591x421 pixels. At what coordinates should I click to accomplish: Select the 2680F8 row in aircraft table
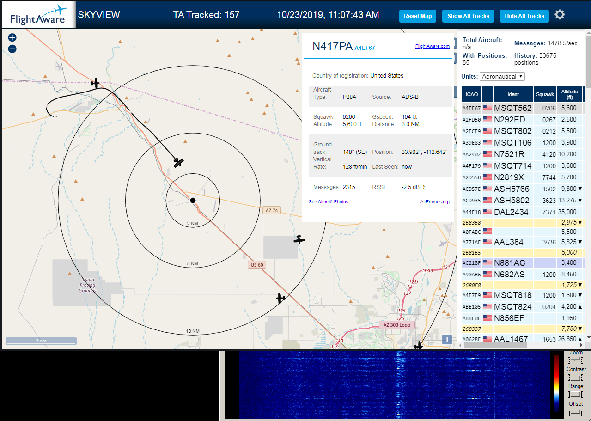click(523, 285)
